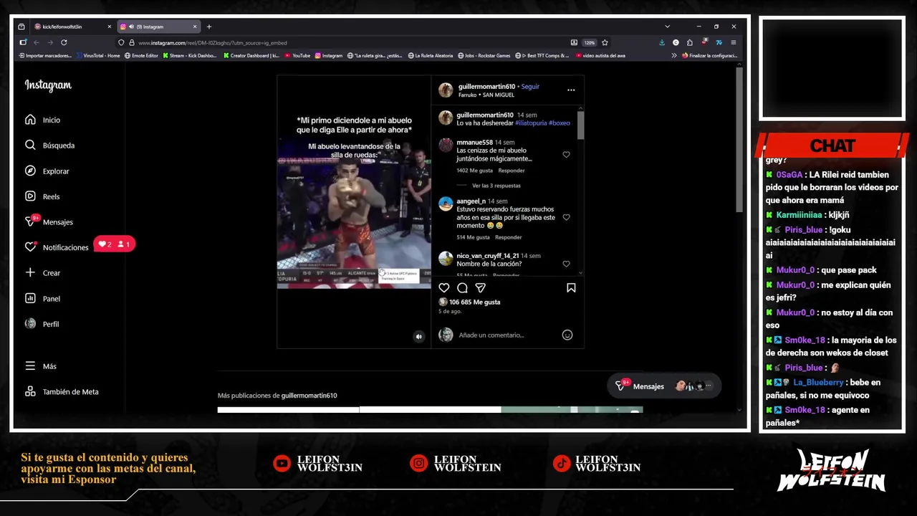Image resolution: width=917 pixels, height=516 pixels.
Task: Open the Jobs - Rockstar Games bookmark
Action: pos(484,55)
